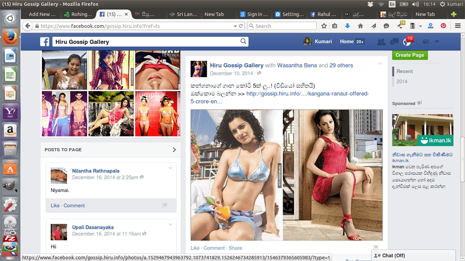Click the Ubuntu dash search icon
The image size is (465, 261).
(x=10, y=18)
